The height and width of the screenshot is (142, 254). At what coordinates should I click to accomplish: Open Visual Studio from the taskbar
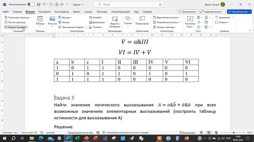click(104, 138)
